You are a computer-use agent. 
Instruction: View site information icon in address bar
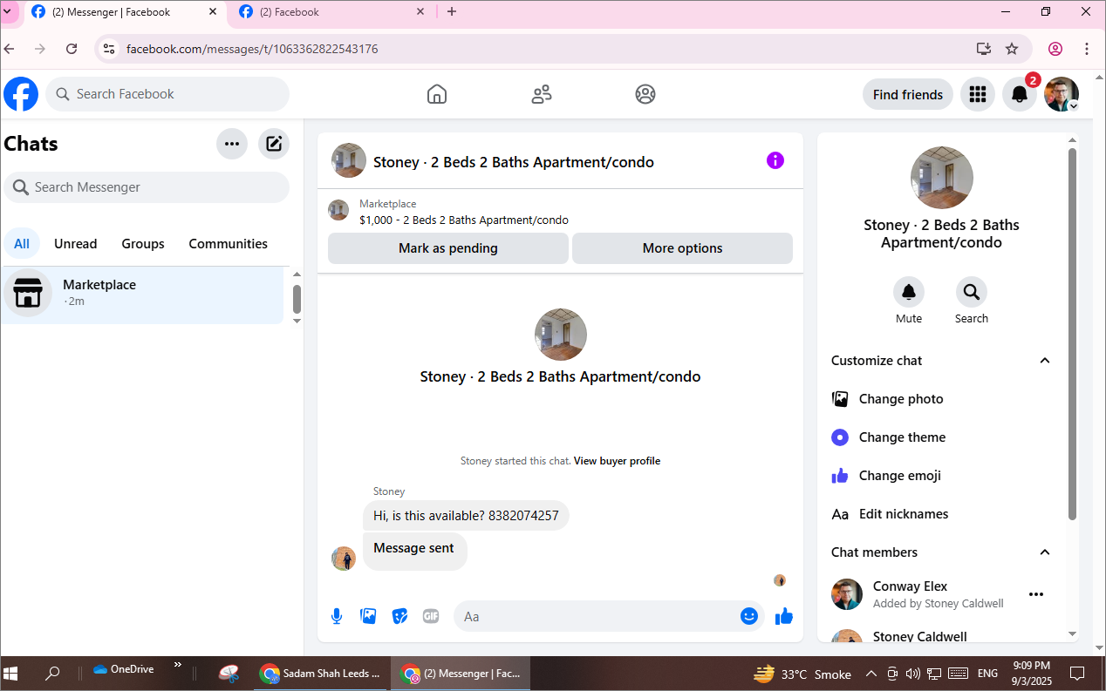(x=108, y=49)
